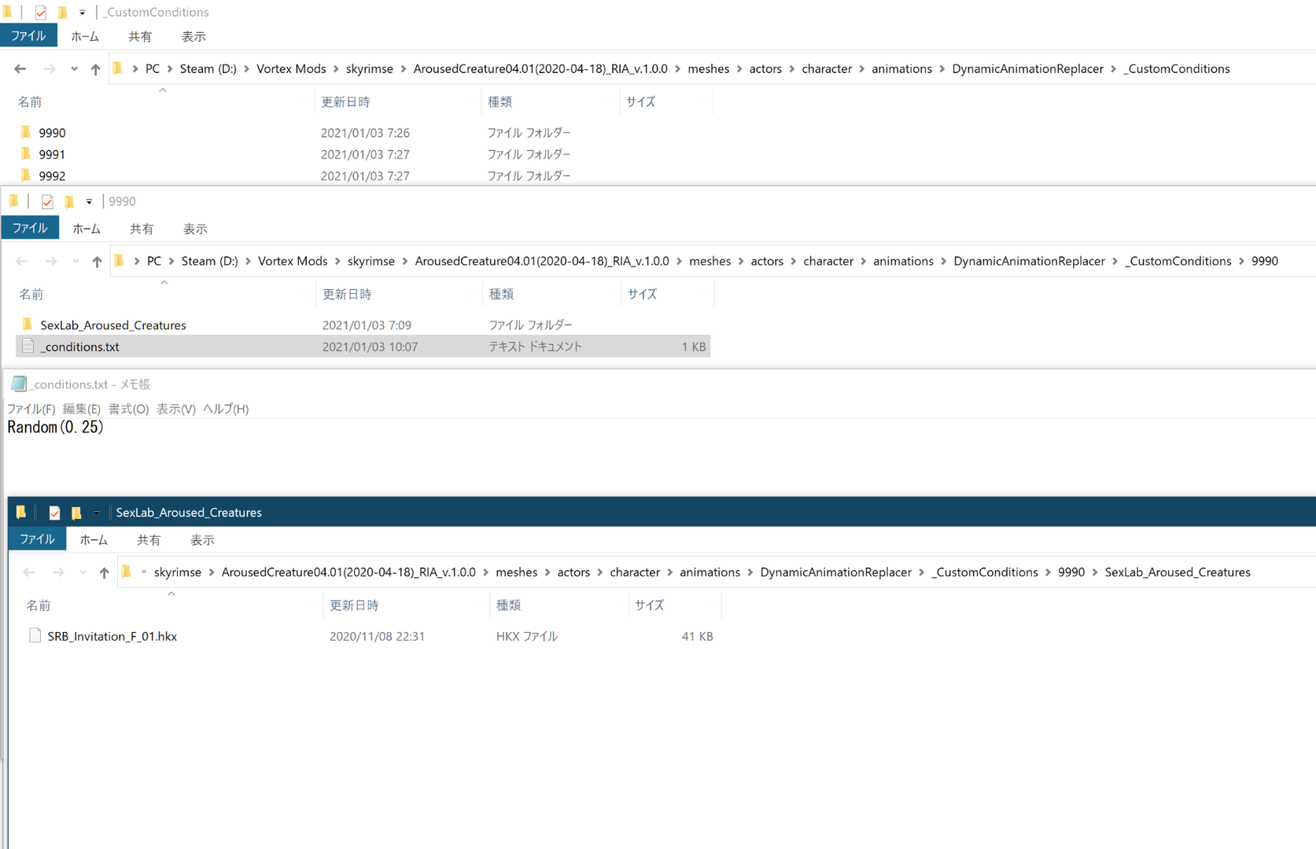Click 9992 folder date 2021/01/03 7:27

click(365, 176)
